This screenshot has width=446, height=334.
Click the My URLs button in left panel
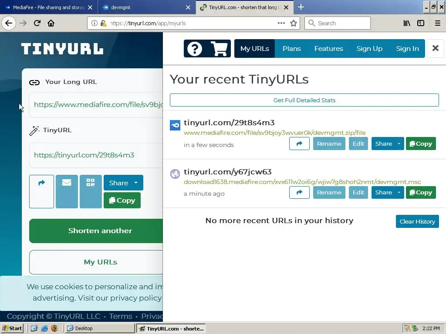(x=96, y=262)
